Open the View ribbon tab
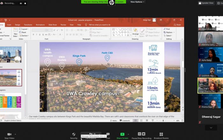This screenshot has width=223, height=140. (72, 25)
